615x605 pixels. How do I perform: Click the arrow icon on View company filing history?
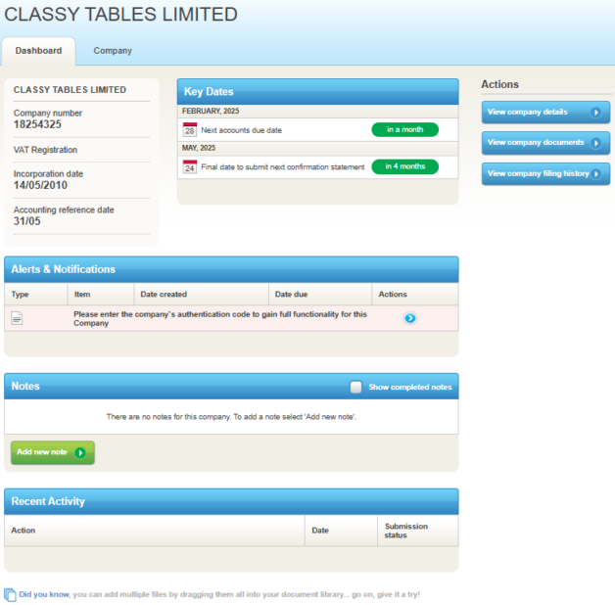tap(595, 174)
